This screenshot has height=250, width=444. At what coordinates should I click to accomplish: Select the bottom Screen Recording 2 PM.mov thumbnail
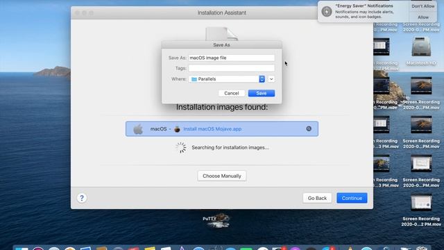click(x=421, y=202)
